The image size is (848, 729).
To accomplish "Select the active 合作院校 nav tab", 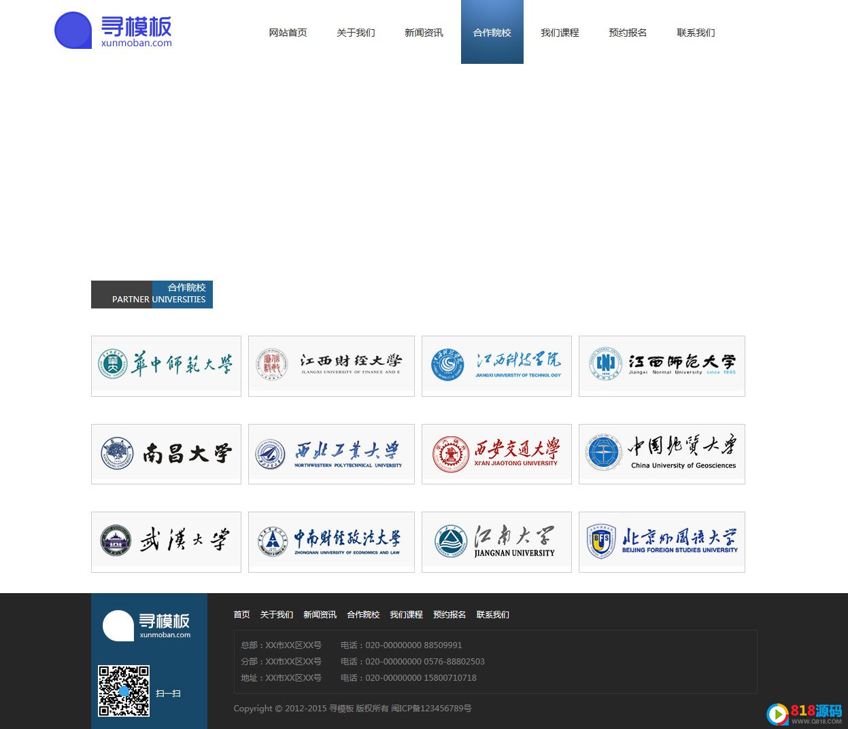I will pos(492,33).
